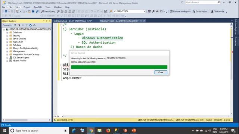This screenshot has height=134, width=239.
Task: Expand the Management folder node
Action: pos(7,51)
